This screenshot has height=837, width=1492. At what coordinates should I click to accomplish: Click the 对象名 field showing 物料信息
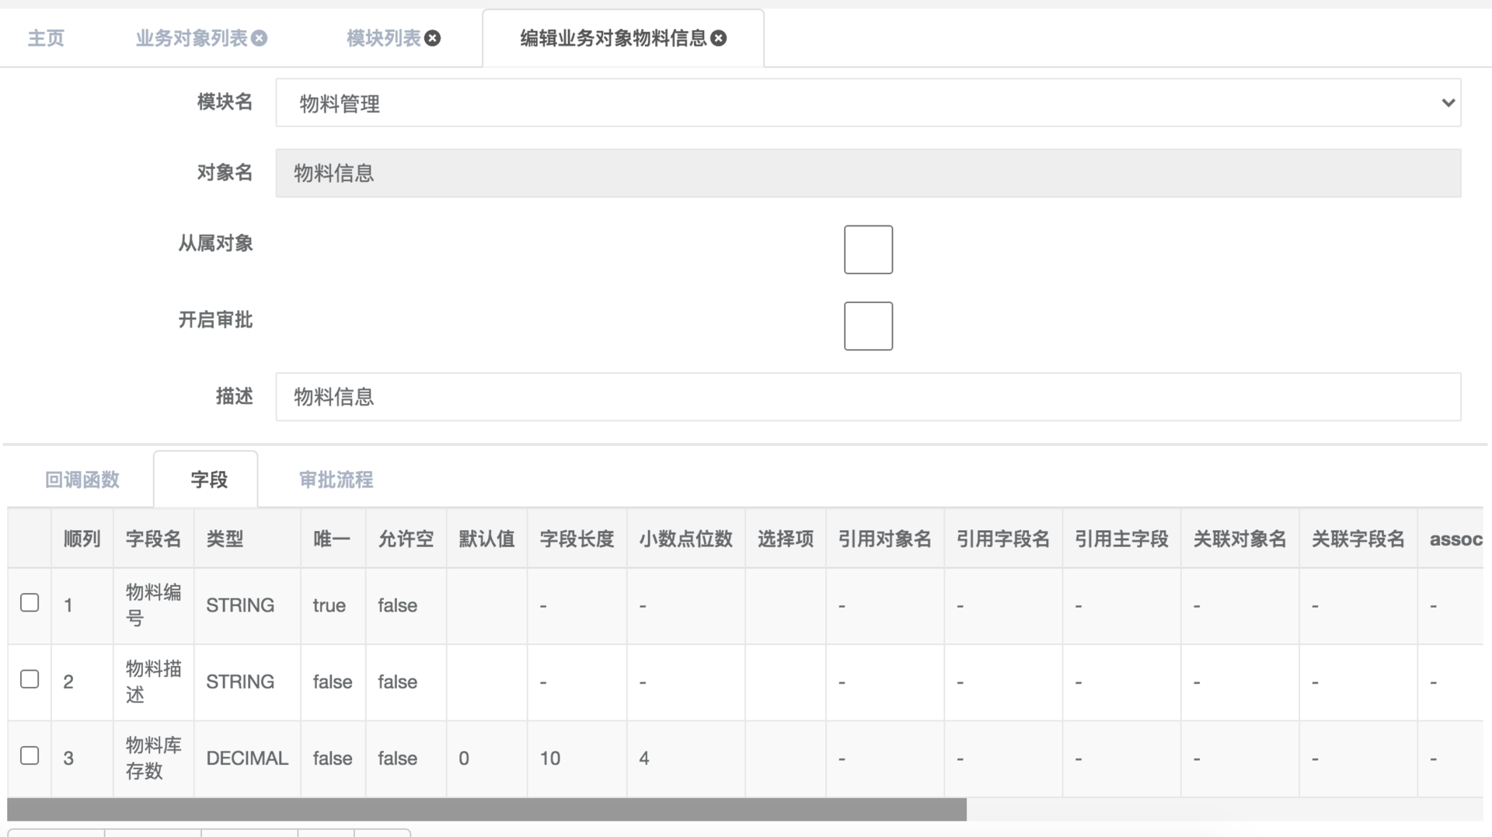tap(868, 173)
